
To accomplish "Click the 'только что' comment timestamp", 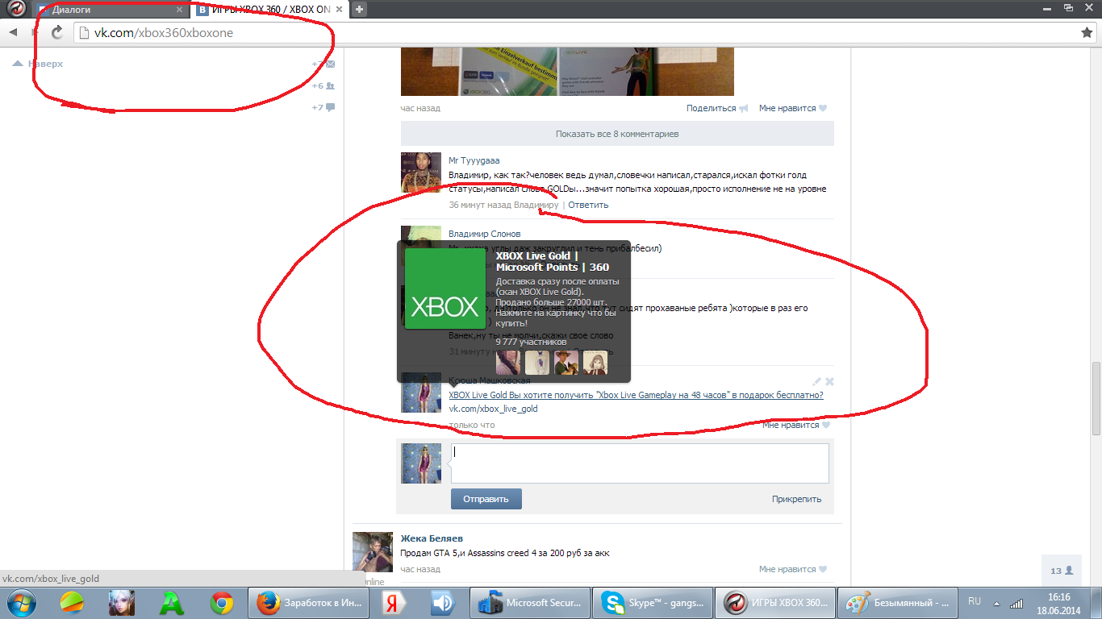I will click(x=472, y=425).
